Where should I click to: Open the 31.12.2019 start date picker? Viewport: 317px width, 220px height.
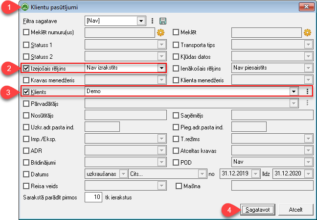tap(255, 174)
